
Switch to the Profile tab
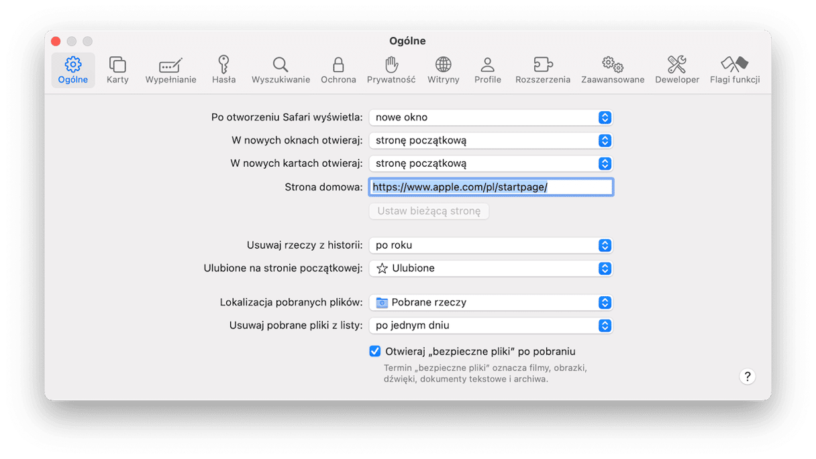coord(488,70)
